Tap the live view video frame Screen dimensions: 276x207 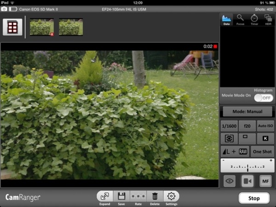click(x=109, y=115)
